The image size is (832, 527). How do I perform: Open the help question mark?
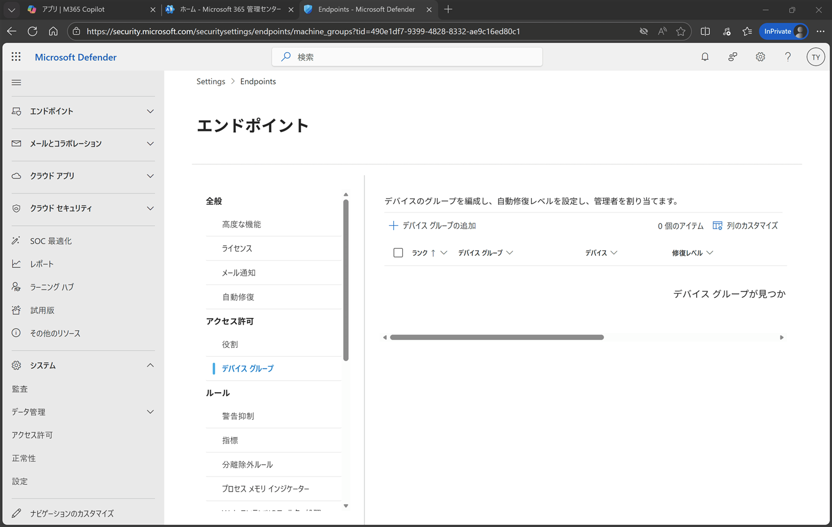[788, 57]
